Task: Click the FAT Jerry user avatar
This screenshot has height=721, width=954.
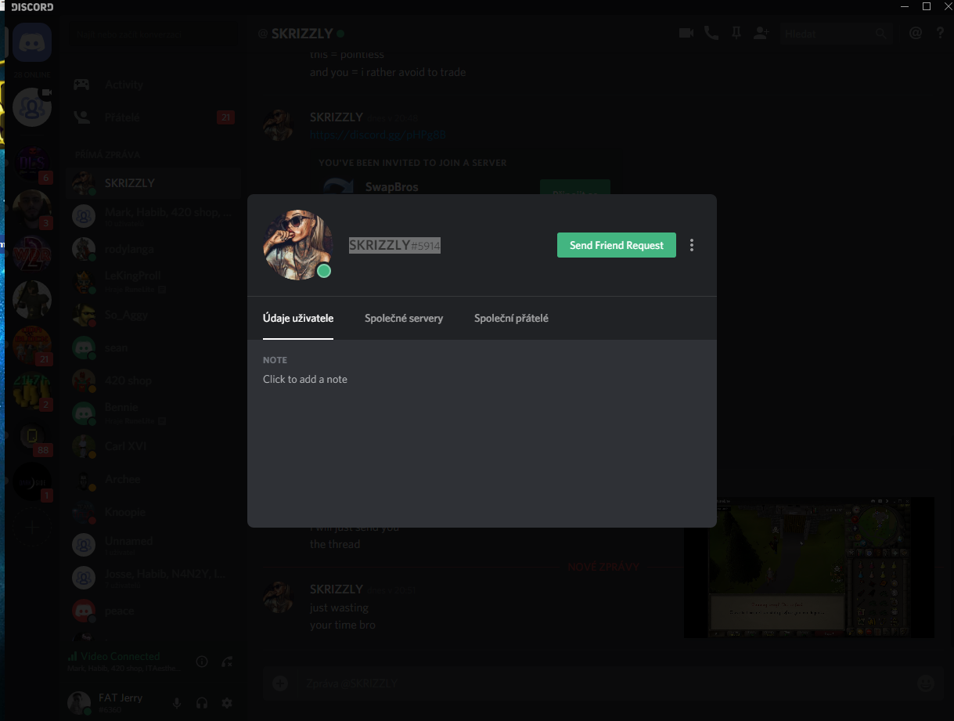Action: point(79,703)
